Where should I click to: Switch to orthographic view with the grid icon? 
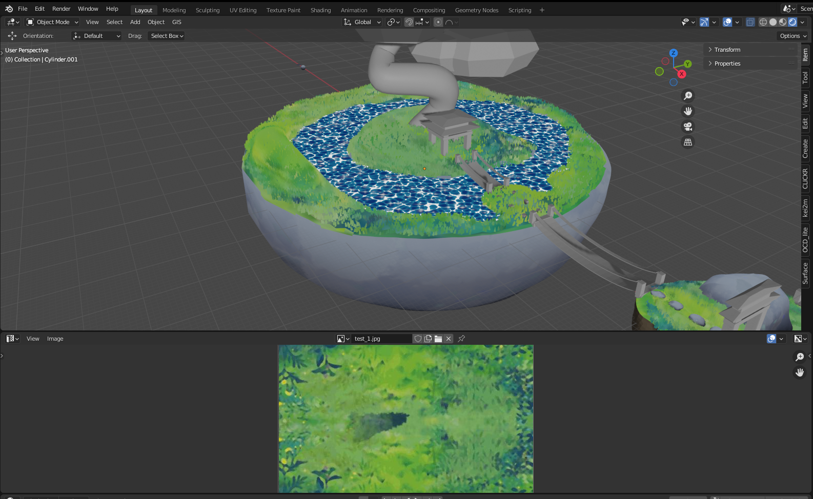(x=688, y=142)
